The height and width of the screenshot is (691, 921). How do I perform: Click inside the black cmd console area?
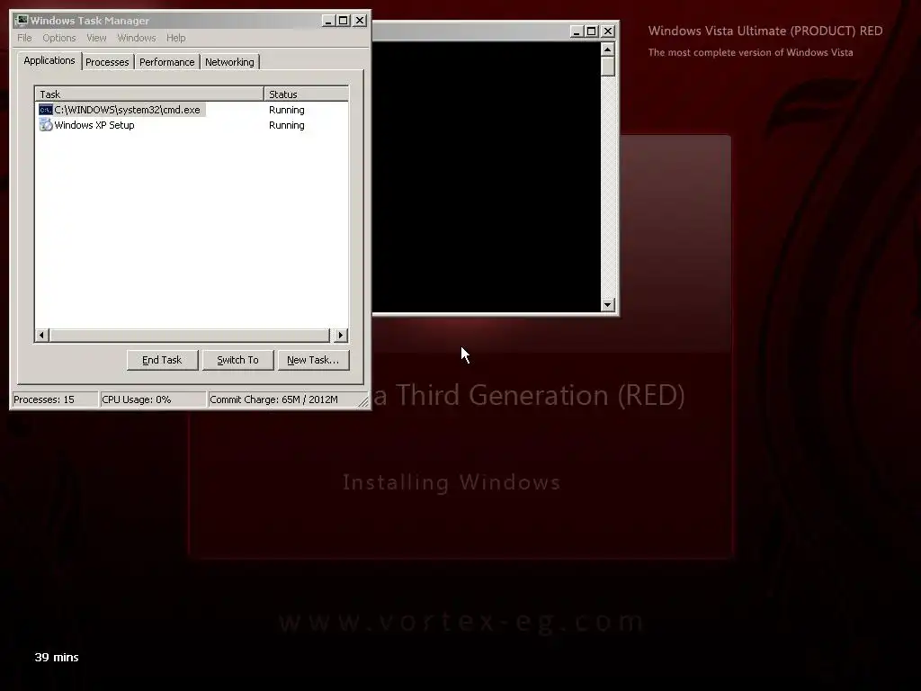click(487, 176)
